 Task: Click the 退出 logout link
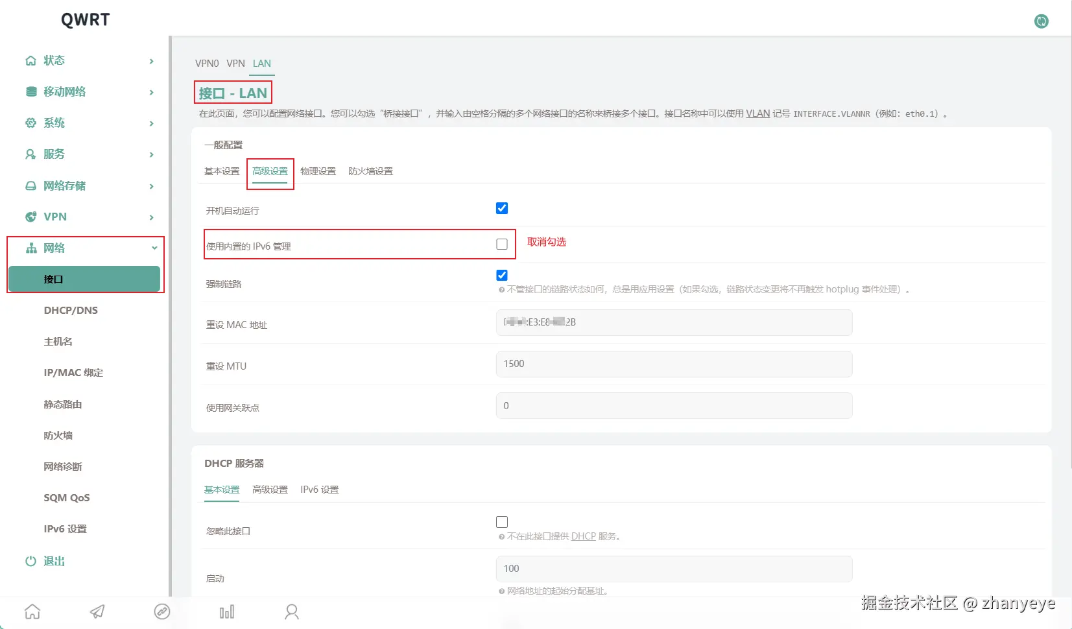click(54, 561)
